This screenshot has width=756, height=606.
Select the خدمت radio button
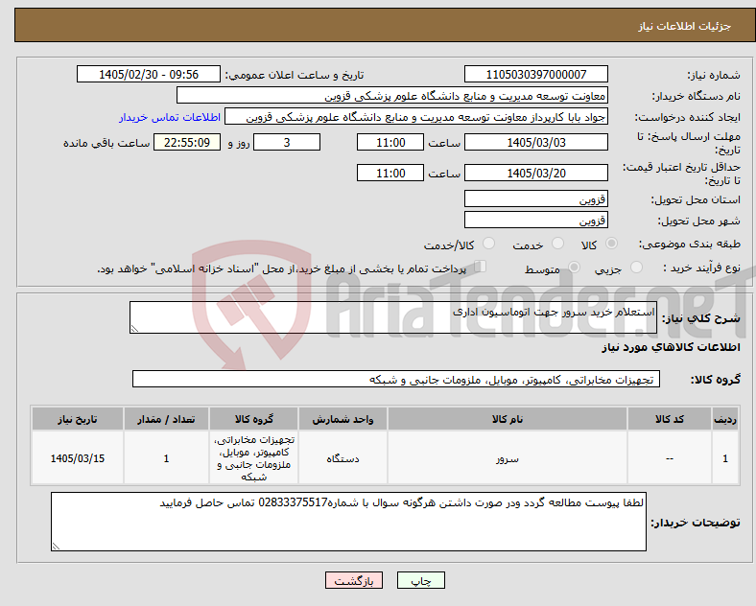coord(557,244)
